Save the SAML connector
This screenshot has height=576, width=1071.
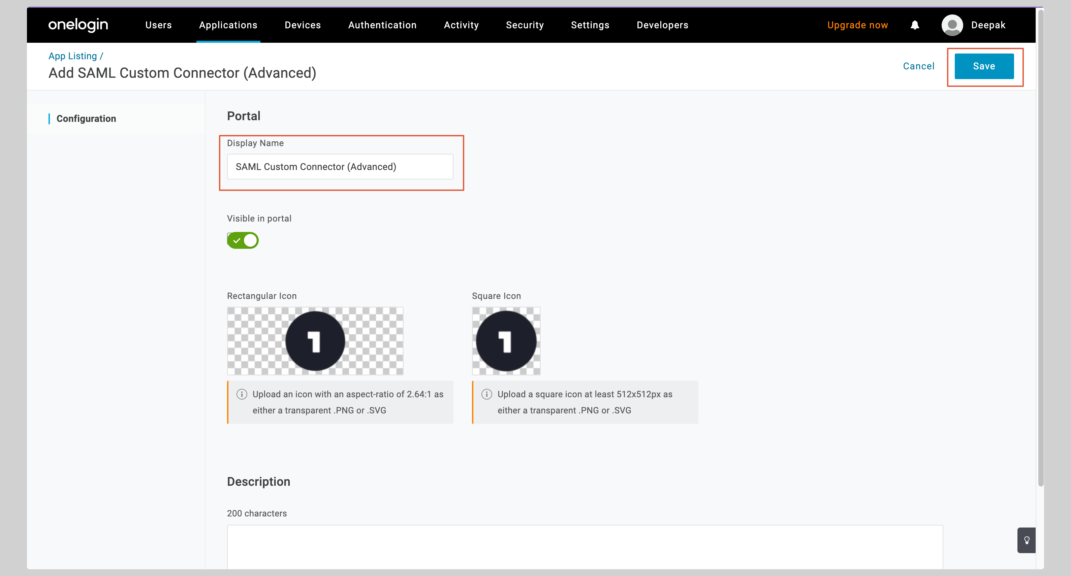(x=984, y=66)
